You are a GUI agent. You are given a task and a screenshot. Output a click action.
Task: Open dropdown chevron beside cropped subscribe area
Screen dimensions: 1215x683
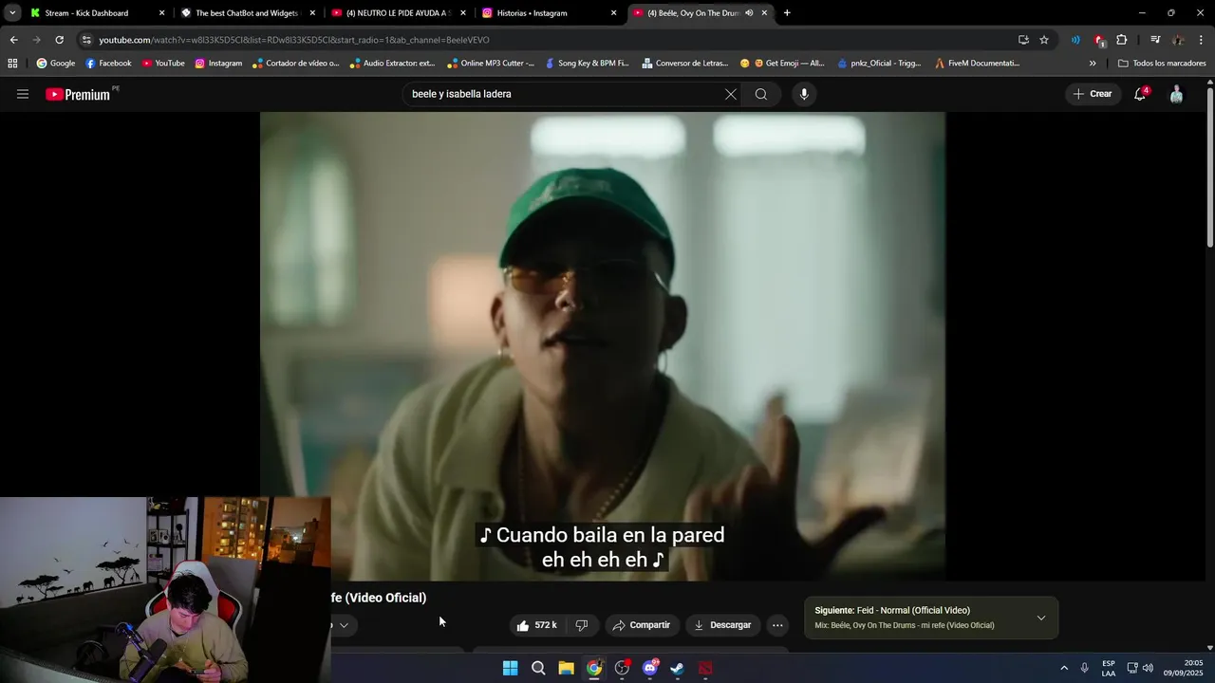pos(344,625)
